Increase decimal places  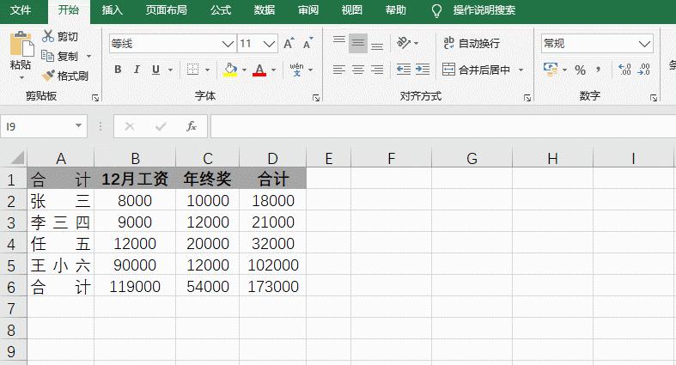tap(624, 70)
